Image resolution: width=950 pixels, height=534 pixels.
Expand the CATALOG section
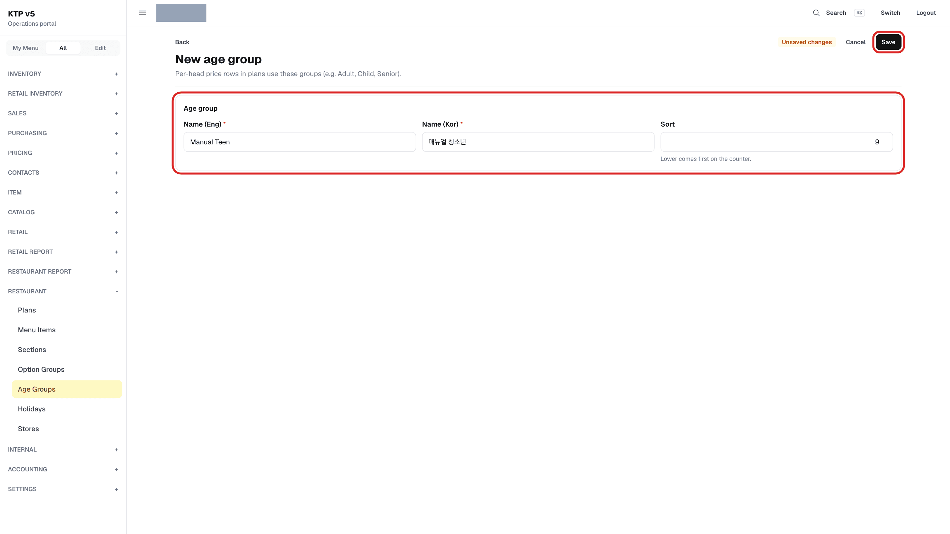[63, 212]
